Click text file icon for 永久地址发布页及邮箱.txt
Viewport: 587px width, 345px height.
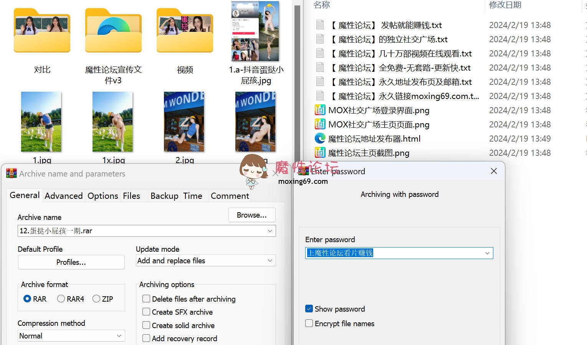320,82
